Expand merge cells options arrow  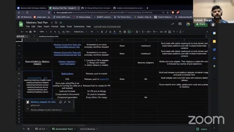point(132,32)
